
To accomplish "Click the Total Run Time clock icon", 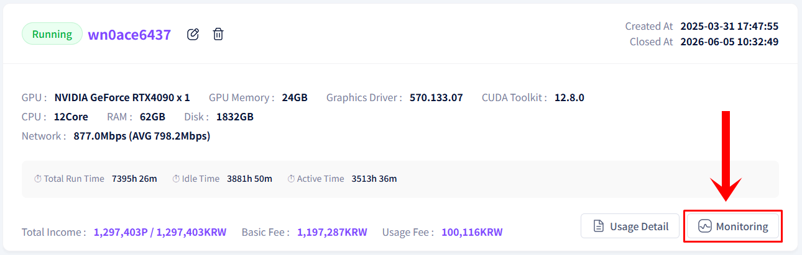I will [38, 179].
